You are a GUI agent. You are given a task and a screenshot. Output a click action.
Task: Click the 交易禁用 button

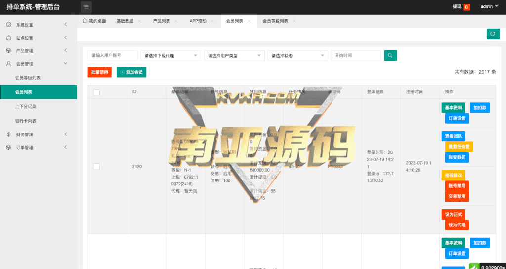pyautogui.click(x=457, y=196)
